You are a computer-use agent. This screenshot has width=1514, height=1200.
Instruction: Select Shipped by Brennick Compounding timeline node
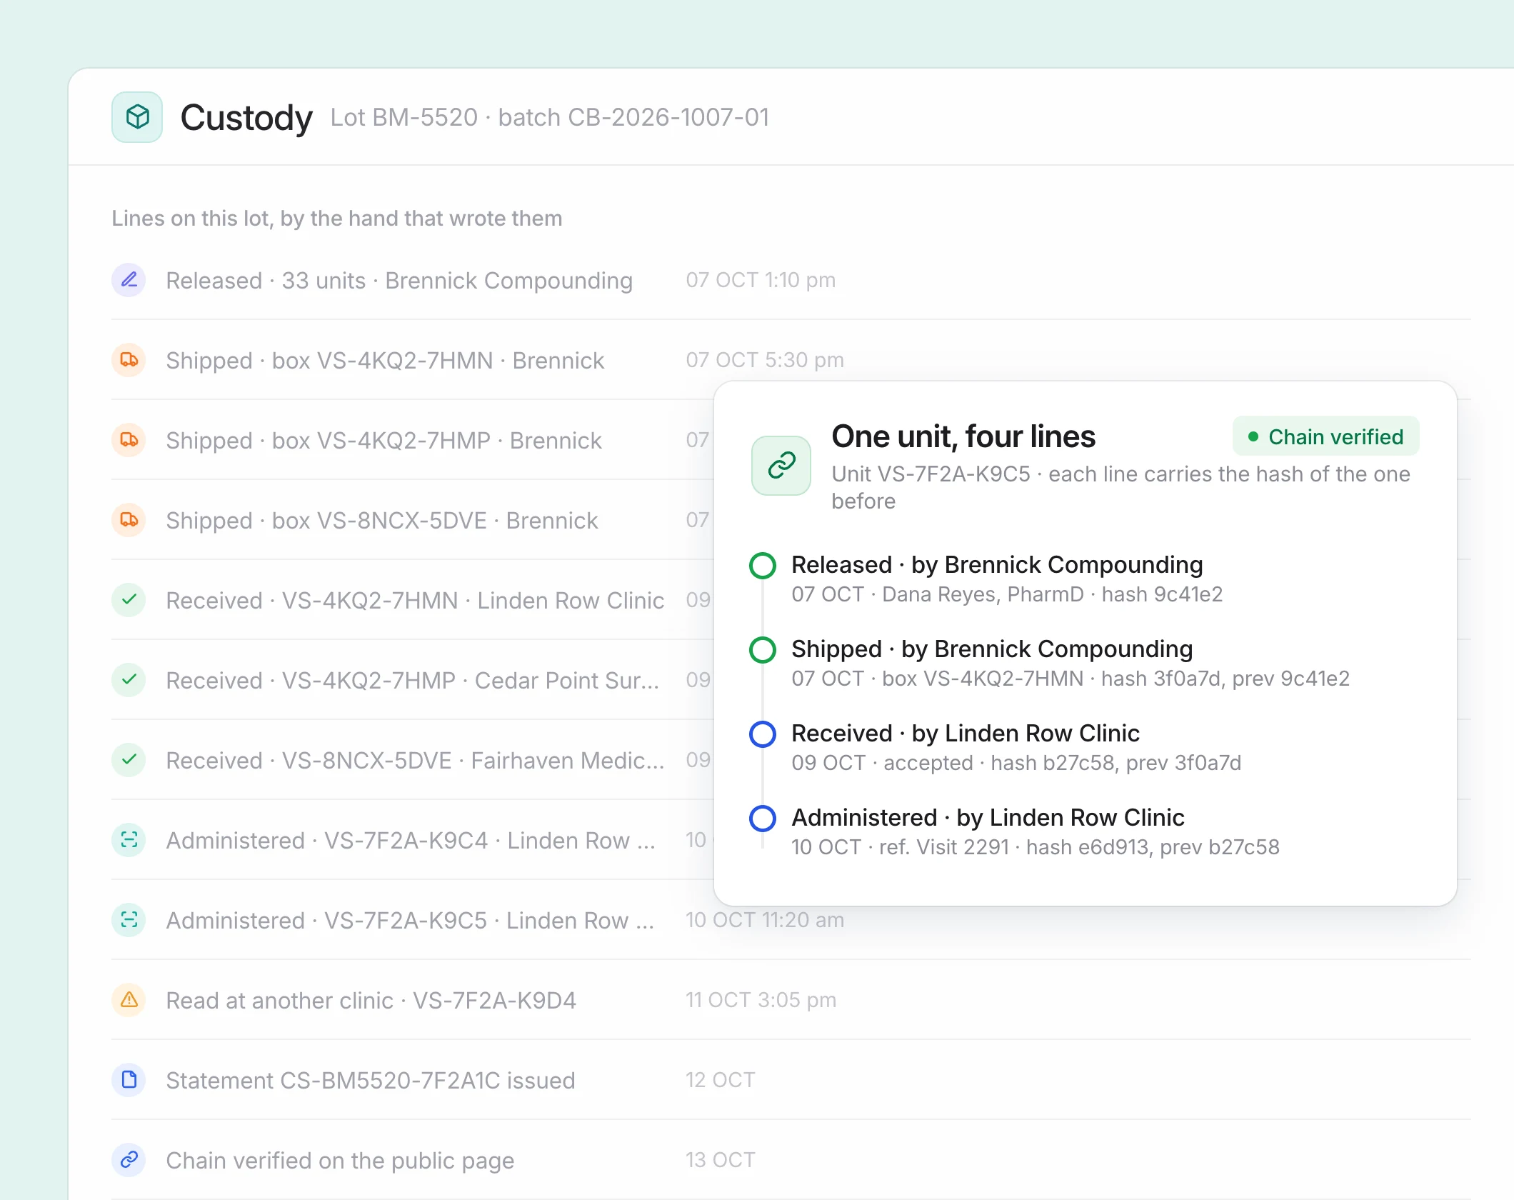pyautogui.click(x=763, y=650)
